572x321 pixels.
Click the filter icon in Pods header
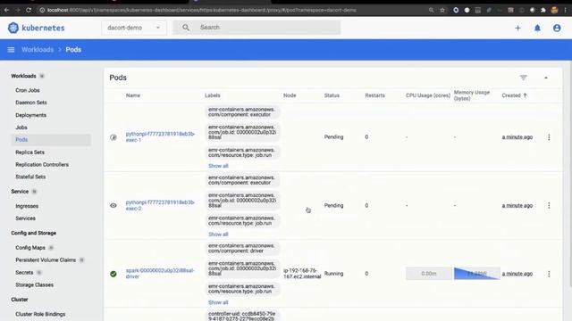(x=524, y=78)
